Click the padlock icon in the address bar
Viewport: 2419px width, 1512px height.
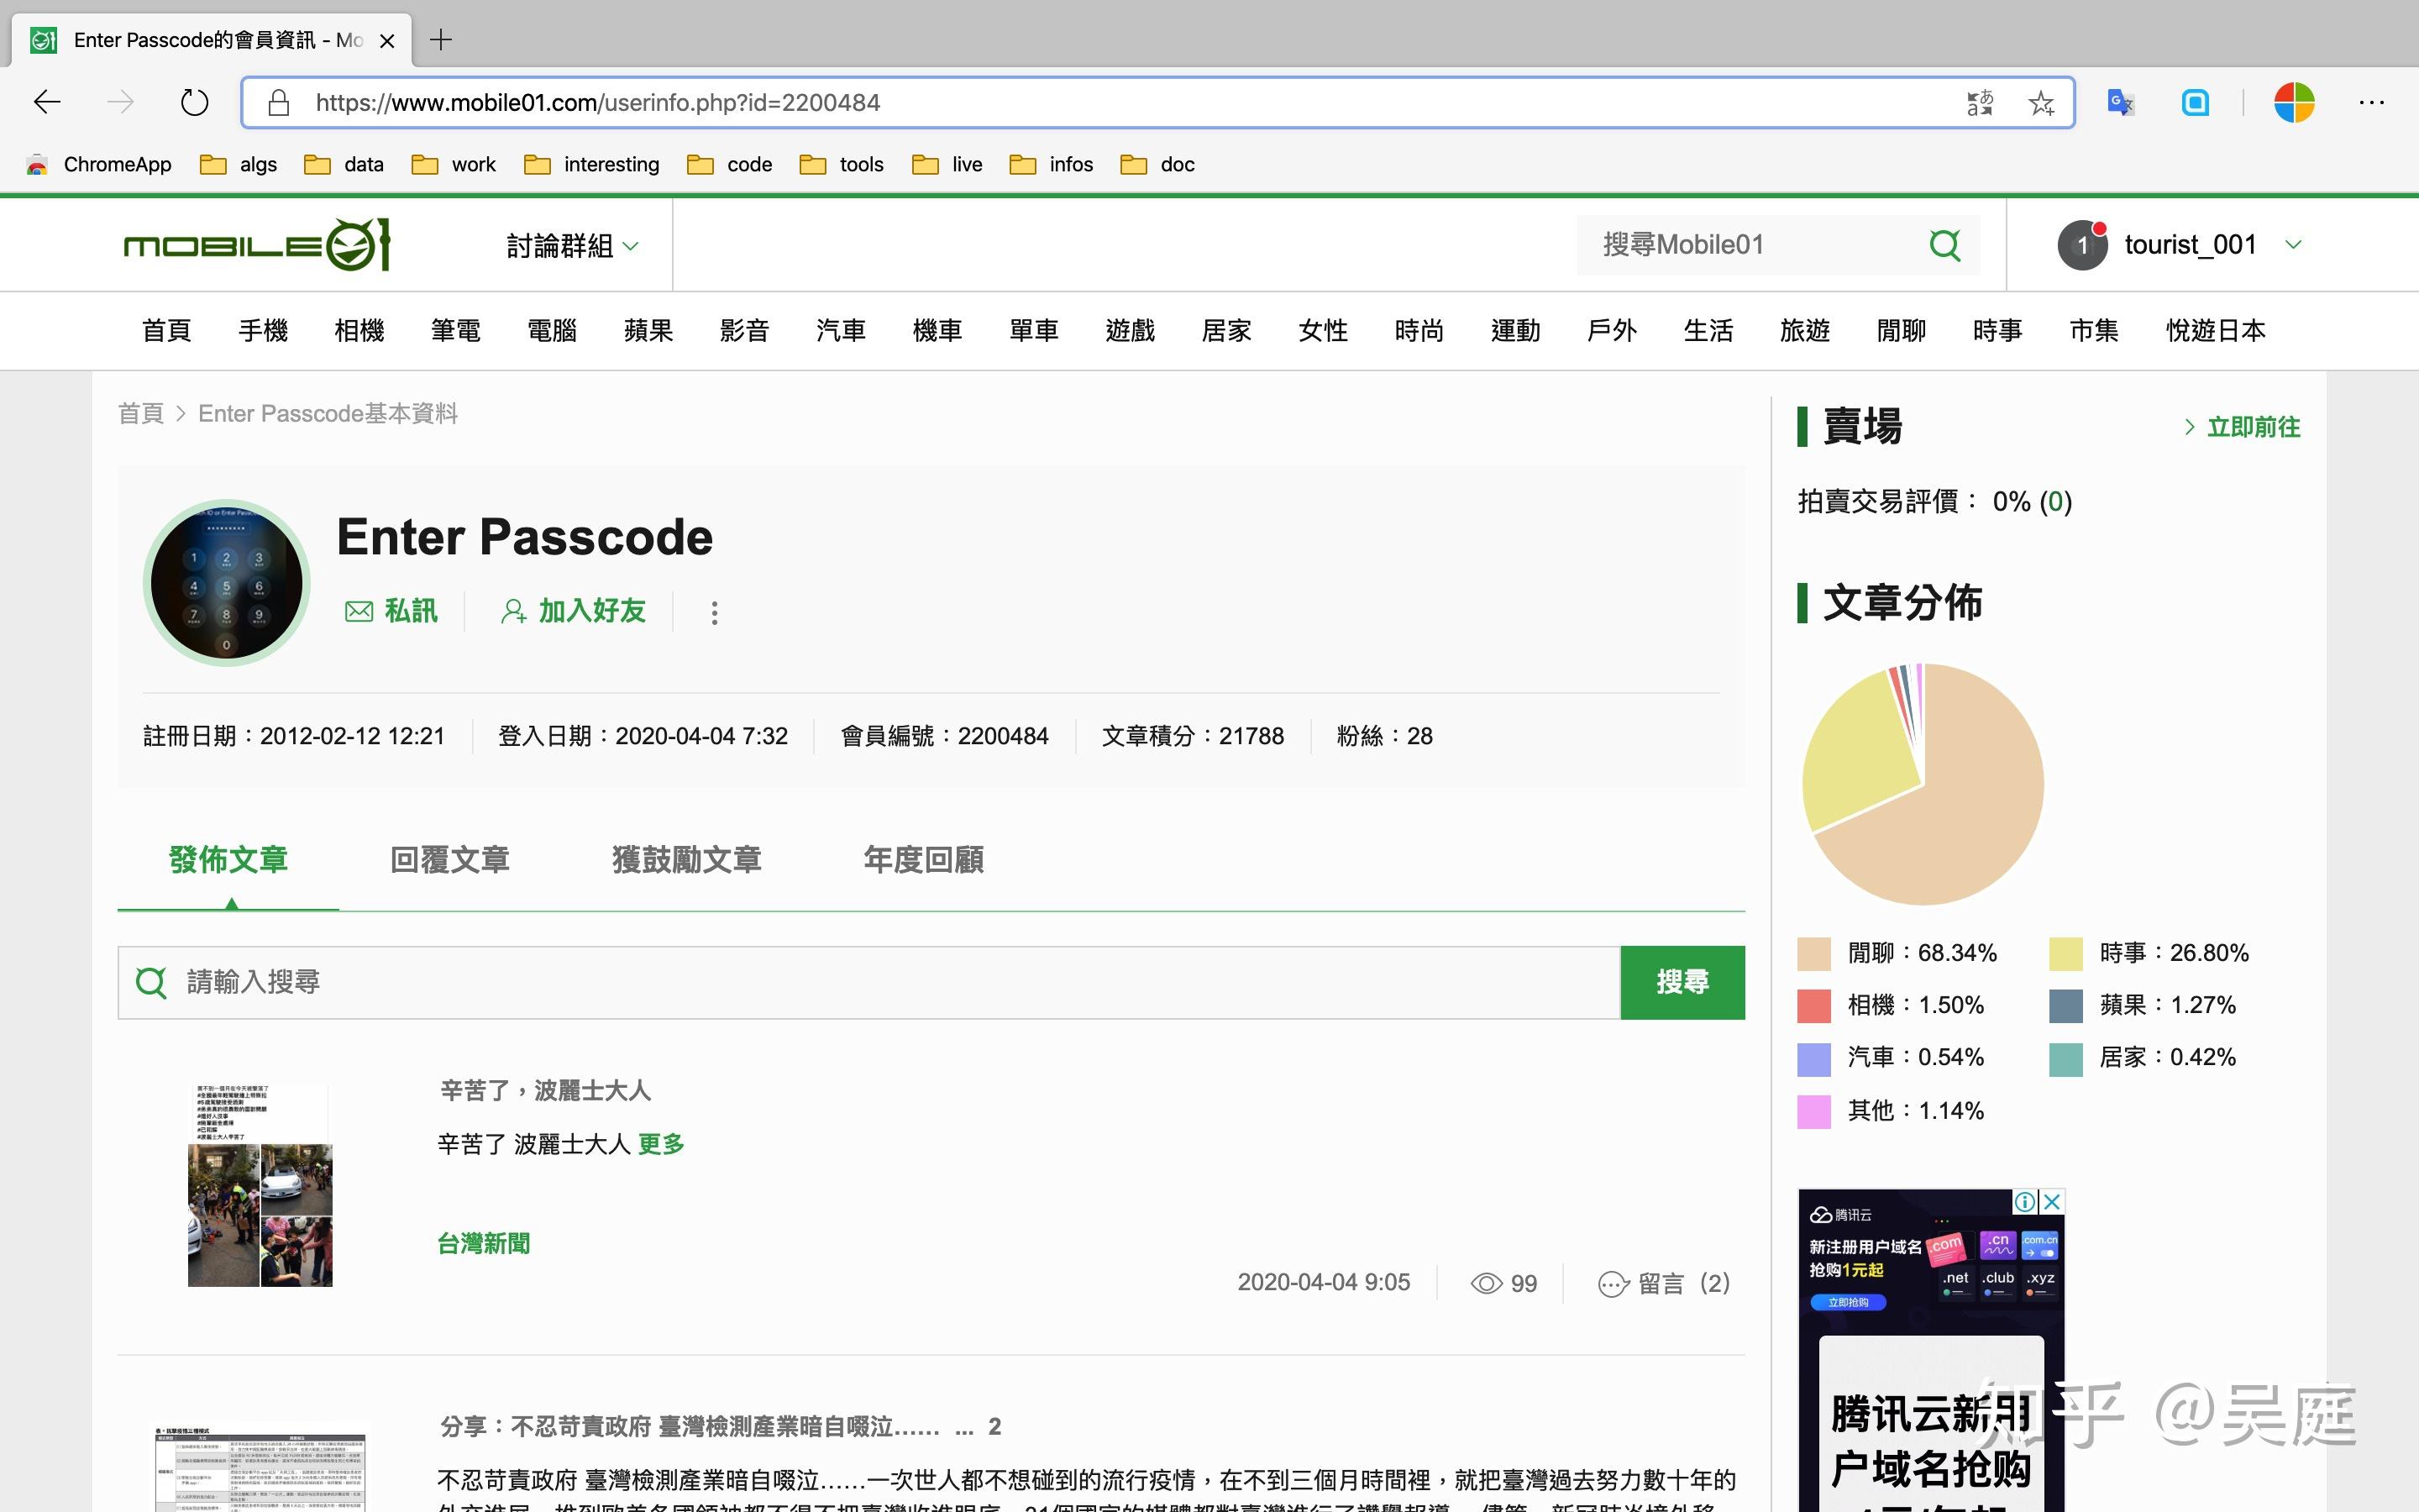pyautogui.click(x=278, y=102)
